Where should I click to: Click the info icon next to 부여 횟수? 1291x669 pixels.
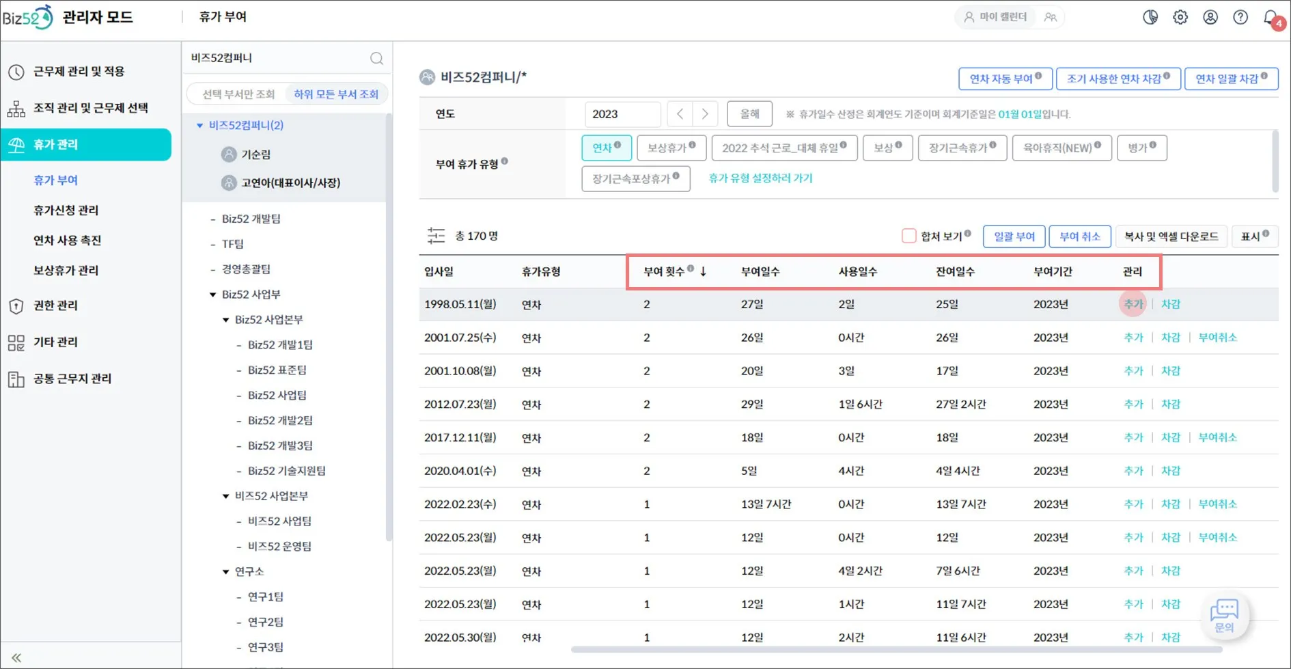pos(691,269)
